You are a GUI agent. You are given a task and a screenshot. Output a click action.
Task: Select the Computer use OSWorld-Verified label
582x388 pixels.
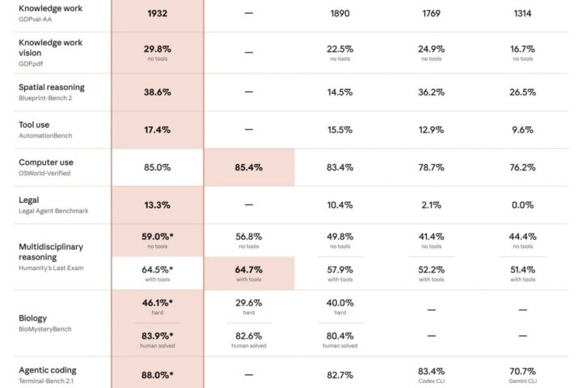46,167
